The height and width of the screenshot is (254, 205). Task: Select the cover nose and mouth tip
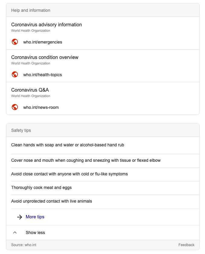[86, 160]
